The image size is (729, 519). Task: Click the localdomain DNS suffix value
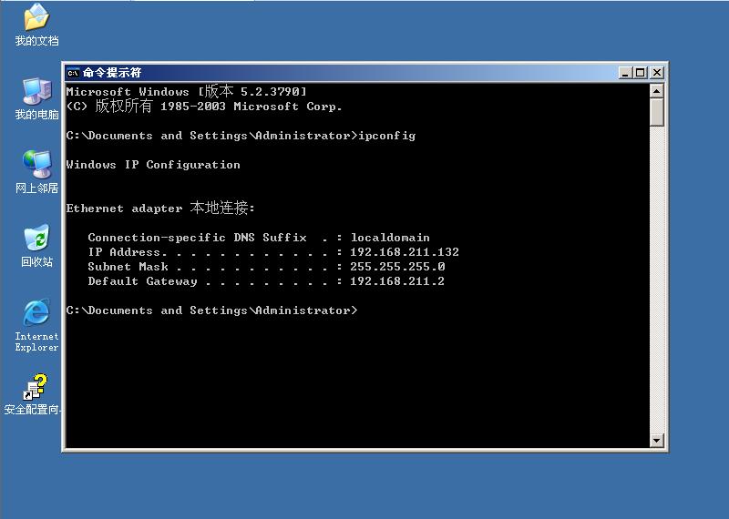click(x=390, y=238)
